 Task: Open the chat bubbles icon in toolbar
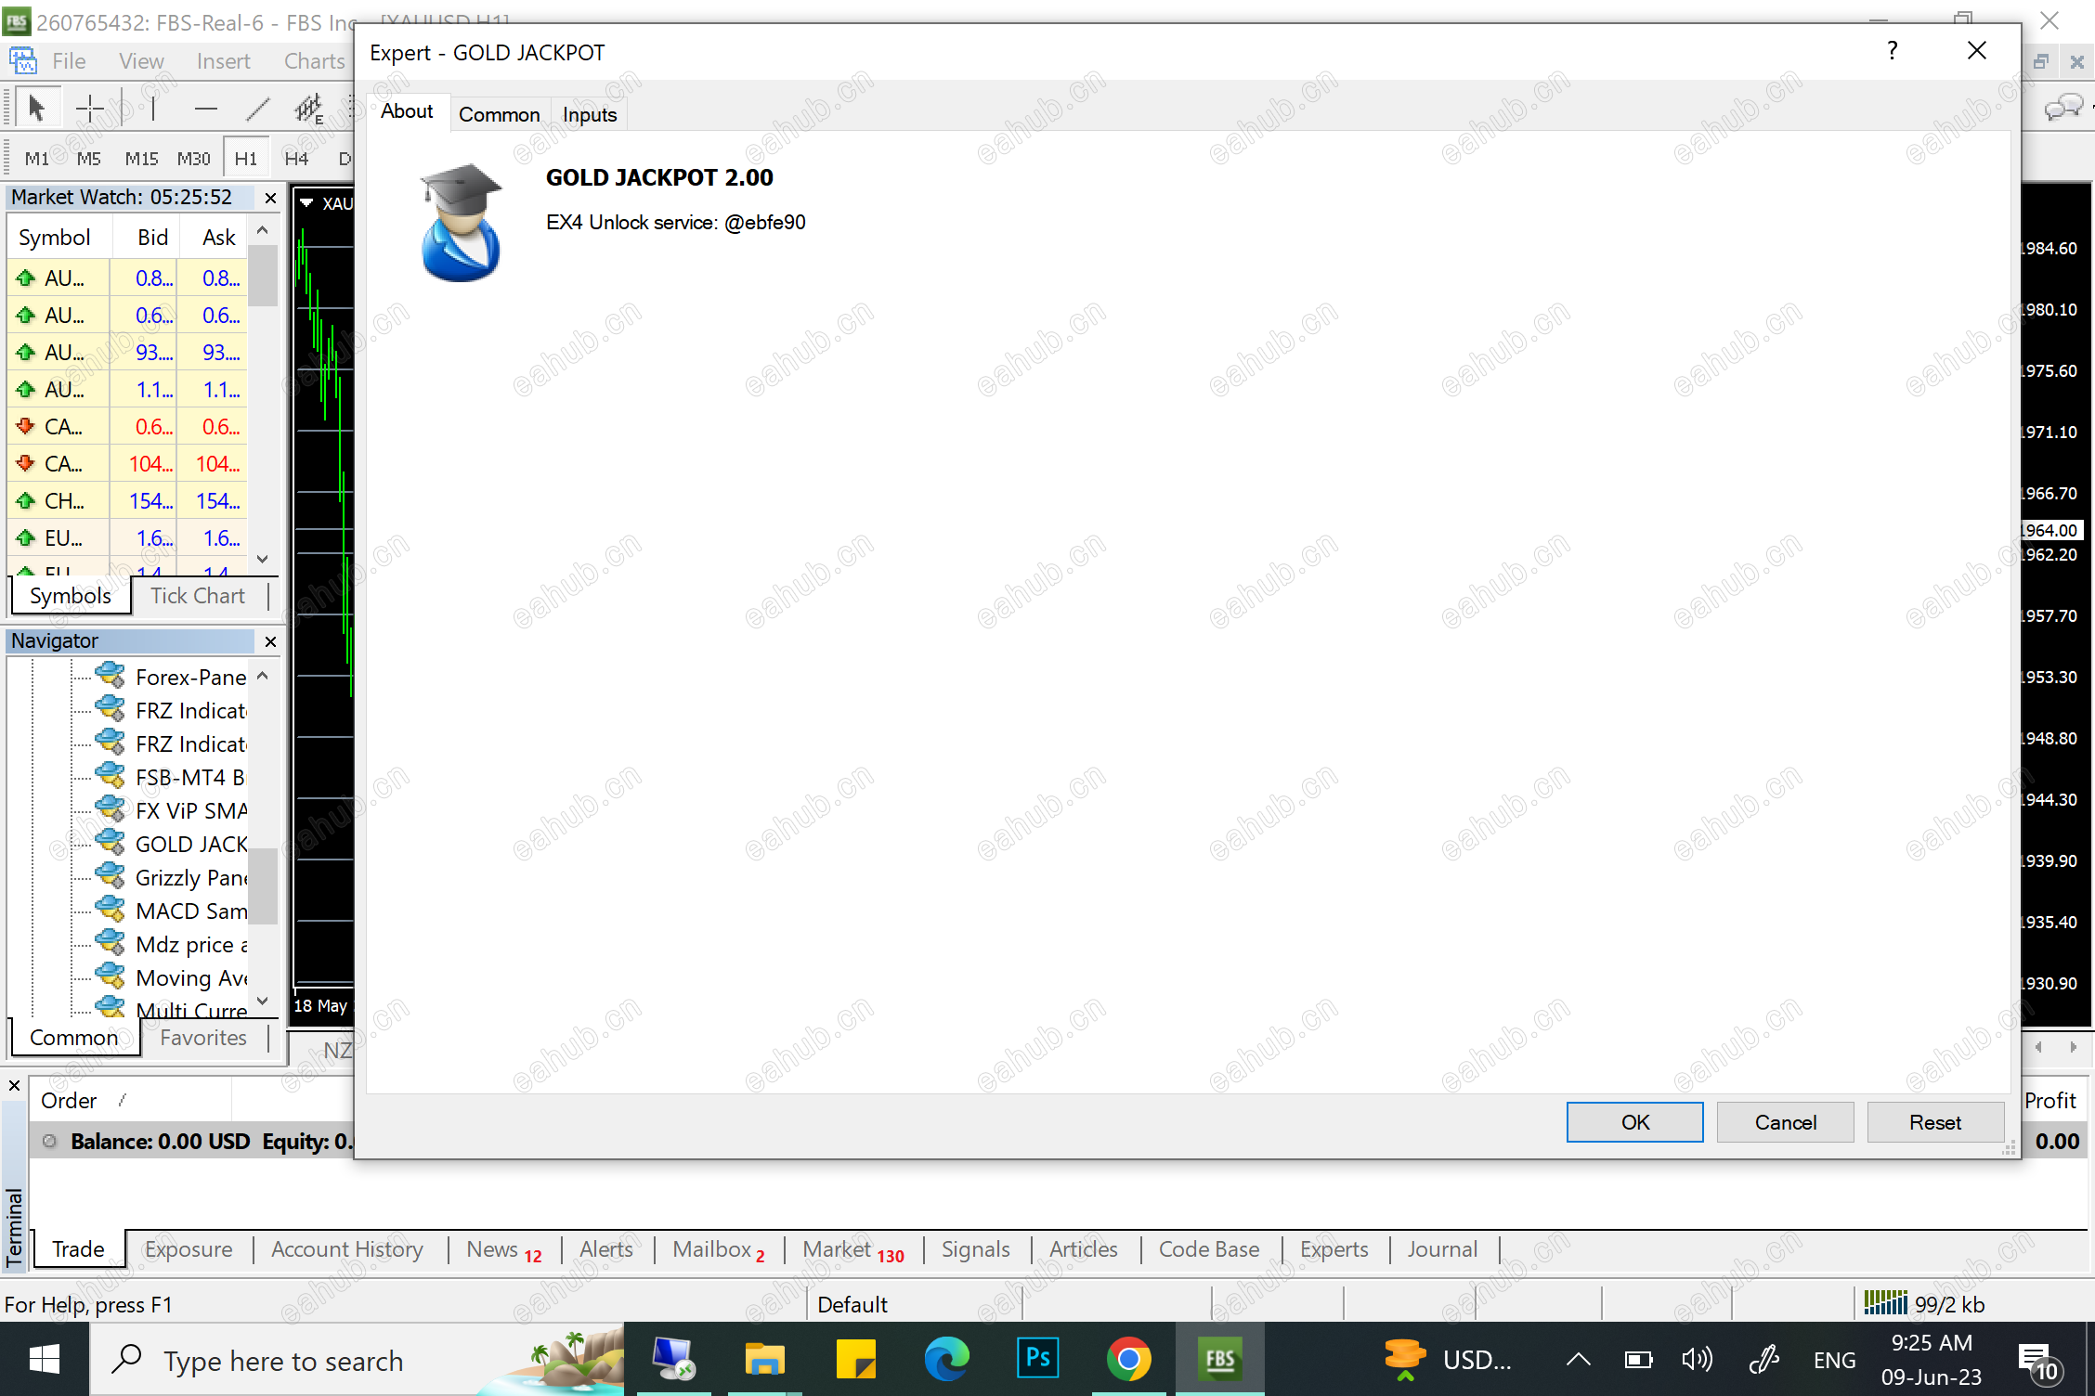pyautogui.click(x=2064, y=109)
